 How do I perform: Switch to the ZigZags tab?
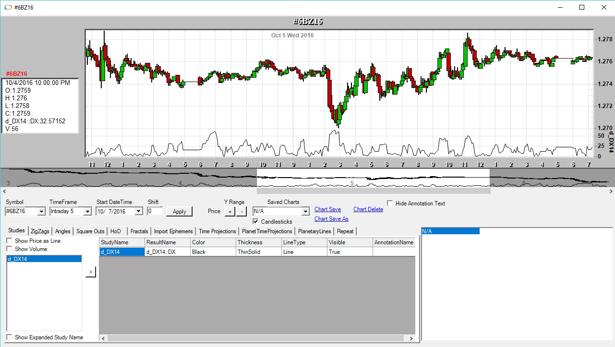point(40,231)
